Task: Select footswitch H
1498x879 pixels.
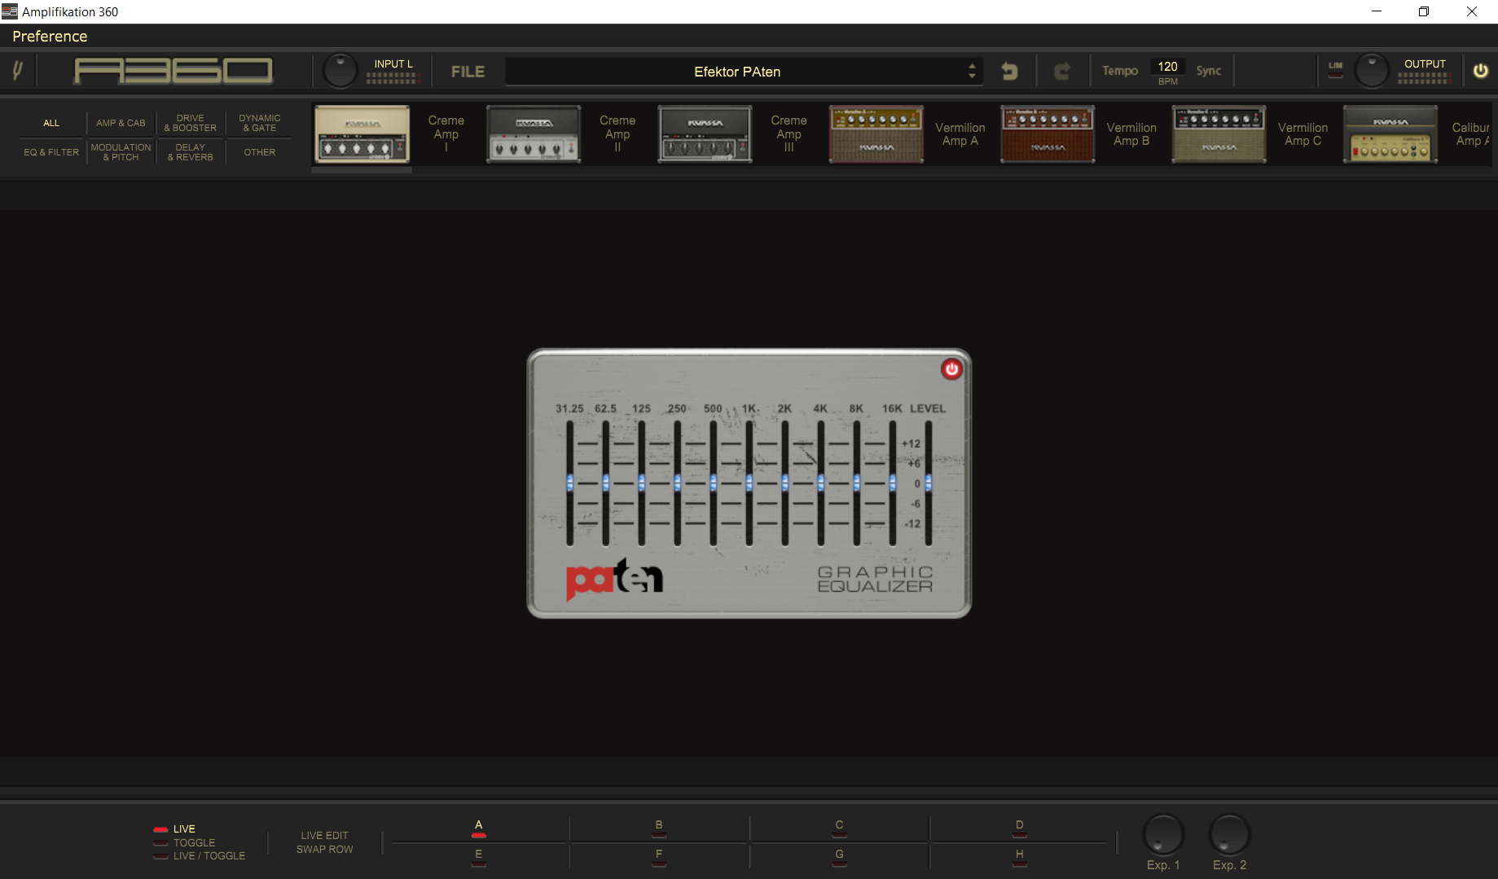Action: coord(1019,857)
